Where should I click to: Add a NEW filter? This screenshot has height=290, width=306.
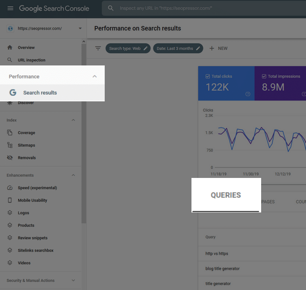tap(218, 48)
